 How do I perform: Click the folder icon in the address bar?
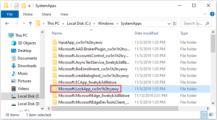coord(38,23)
